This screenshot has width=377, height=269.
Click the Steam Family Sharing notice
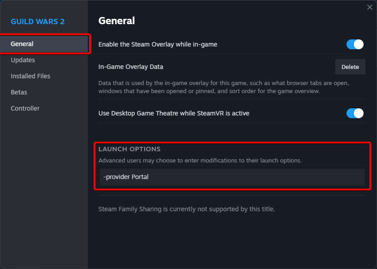(x=186, y=209)
